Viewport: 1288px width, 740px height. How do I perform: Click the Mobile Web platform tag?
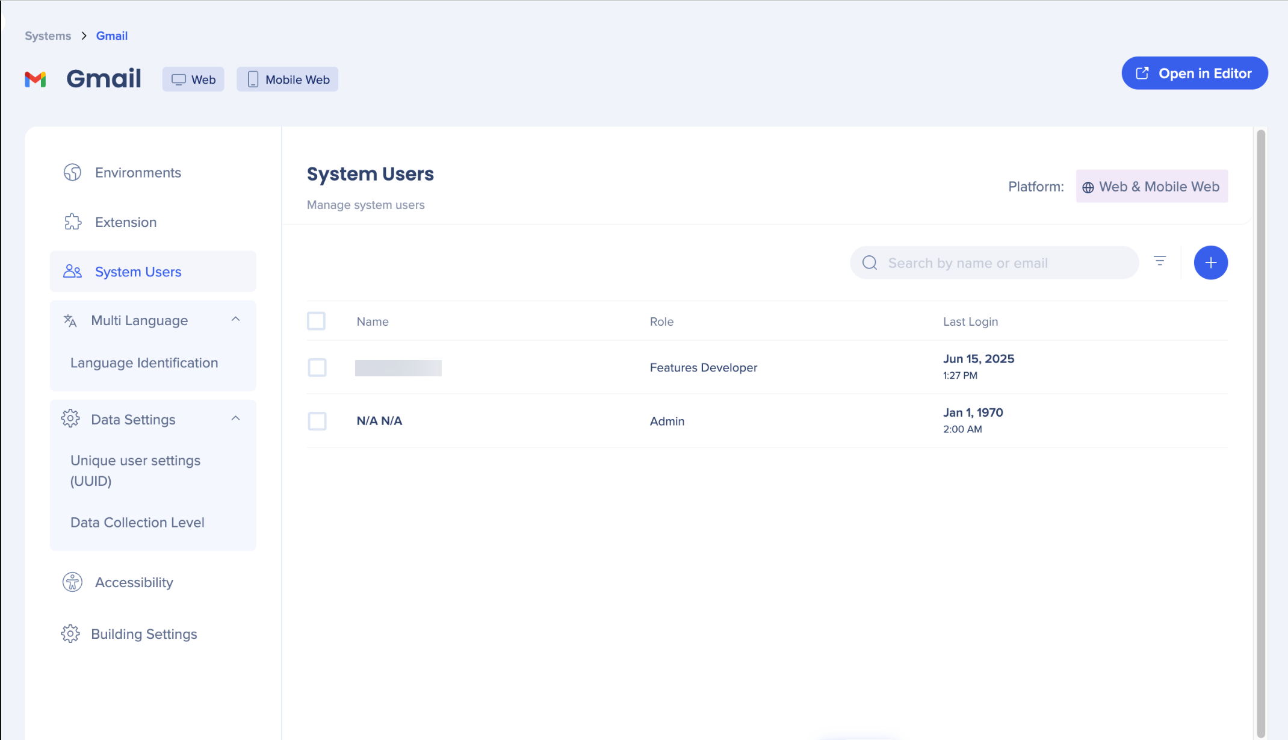tap(287, 79)
